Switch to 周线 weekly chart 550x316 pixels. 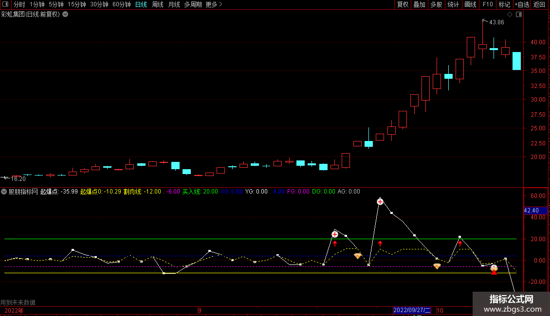pos(158,4)
